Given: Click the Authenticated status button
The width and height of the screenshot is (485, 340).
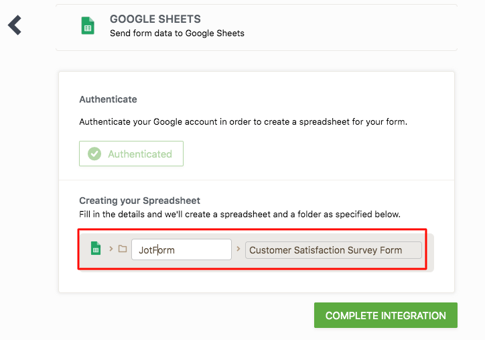Looking at the screenshot, I should (x=131, y=154).
